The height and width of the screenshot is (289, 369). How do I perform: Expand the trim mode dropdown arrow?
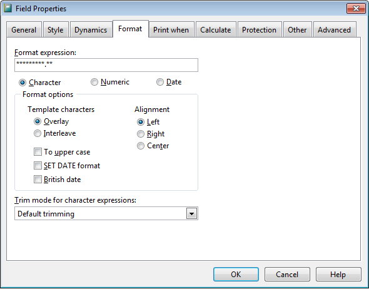click(191, 214)
